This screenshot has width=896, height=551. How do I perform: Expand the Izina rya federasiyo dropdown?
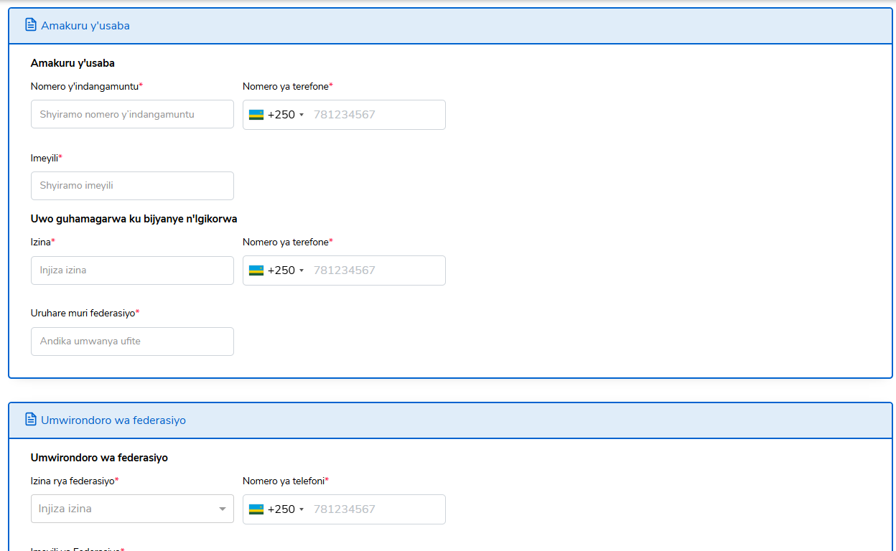point(222,509)
